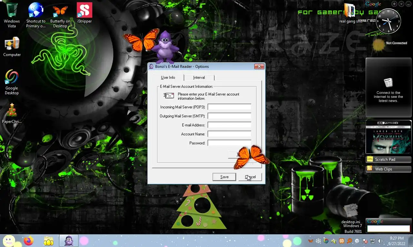The image size is (413, 247).
Task: Click the Cancel button in Options dialog
Action: pos(250,177)
